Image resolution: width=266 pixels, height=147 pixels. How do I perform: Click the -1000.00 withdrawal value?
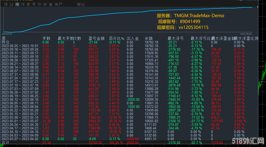133,107
